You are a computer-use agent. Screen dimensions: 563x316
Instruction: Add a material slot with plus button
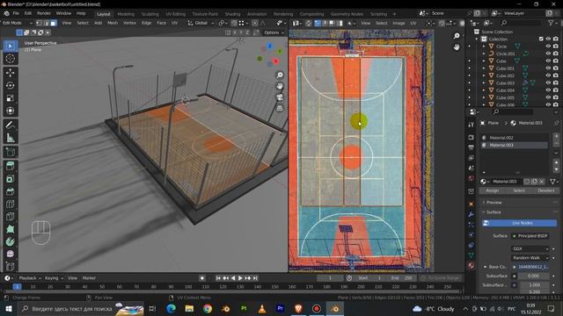556,136
